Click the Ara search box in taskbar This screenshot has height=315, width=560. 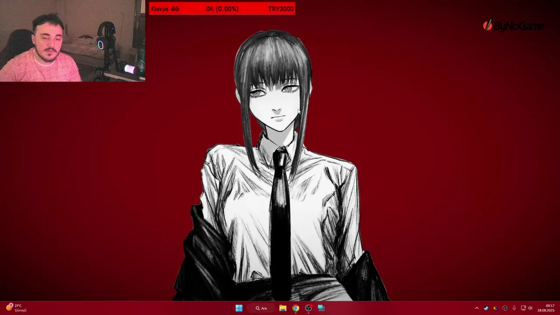pyautogui.click(x=262, y=308)
